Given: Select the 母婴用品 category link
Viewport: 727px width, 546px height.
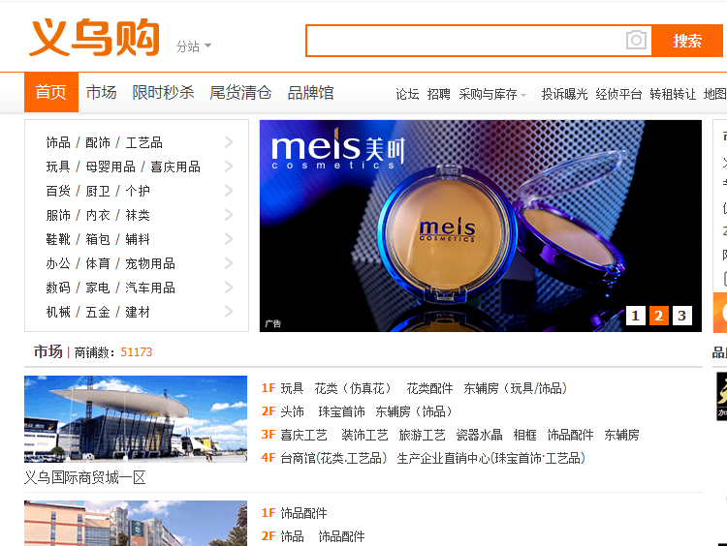Looking at the screenshot, I should click(x=111, y=167).
